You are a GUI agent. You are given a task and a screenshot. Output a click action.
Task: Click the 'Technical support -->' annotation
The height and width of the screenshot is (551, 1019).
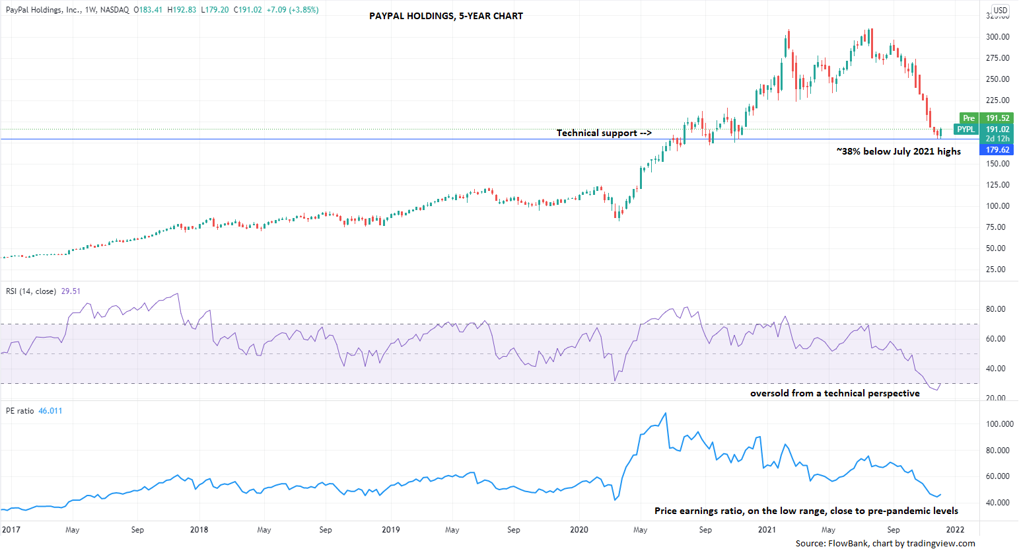[x=604, y=133]
